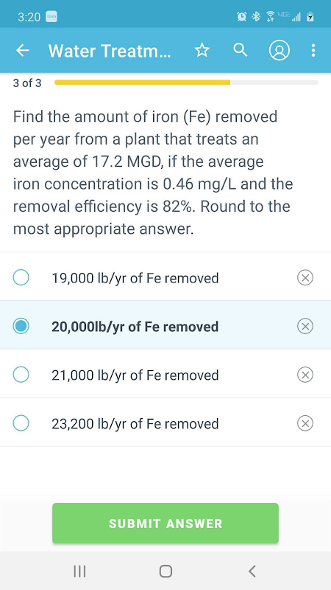Screen dimensions: 331x590
Task: Select the 19,000 lb/yr radio button
Action: tap(21, 278)
